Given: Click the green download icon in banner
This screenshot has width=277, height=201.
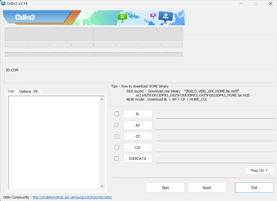Looking at the screenshot, I should tap(122, 17).
